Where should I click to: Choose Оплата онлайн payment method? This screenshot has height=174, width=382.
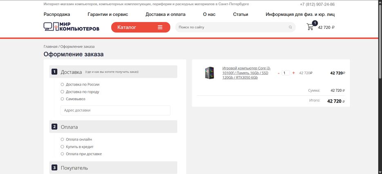click(x=62, y=139)
